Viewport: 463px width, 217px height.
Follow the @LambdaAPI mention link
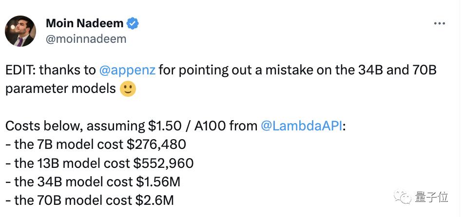[x=301, y=126]
